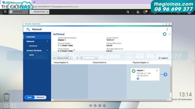
Task: Click the fourth desktop dock icon
Action: [104, 106]
